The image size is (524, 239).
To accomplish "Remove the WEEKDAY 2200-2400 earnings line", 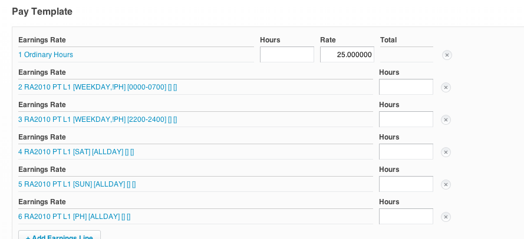I will click(446, 120).
